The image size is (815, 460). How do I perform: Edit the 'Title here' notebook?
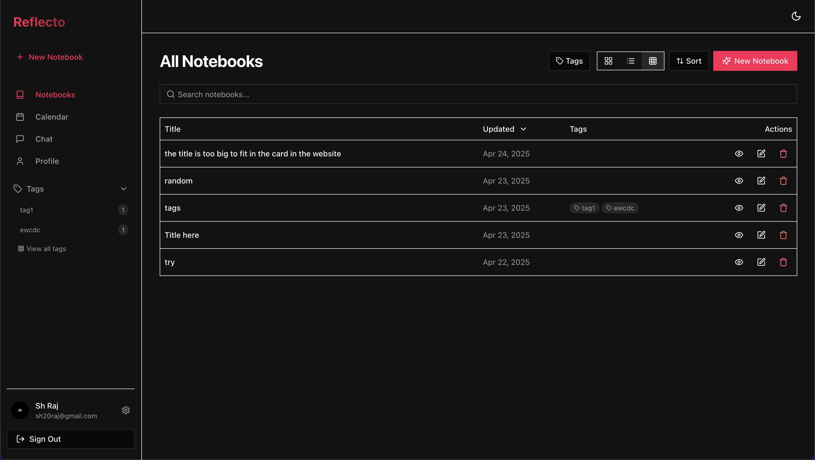[x=761, y=235]
